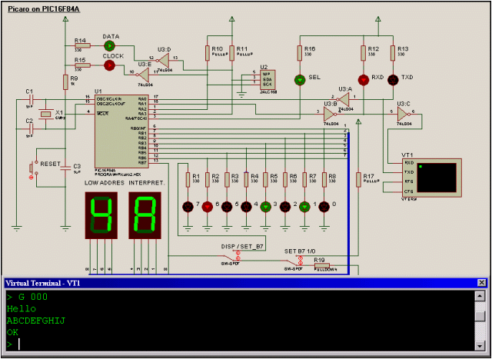The width and height of the screenshot is (492, 359).
Task: Toggle the DISP / SET_B7 switch
Action: [x=234, y=255]
